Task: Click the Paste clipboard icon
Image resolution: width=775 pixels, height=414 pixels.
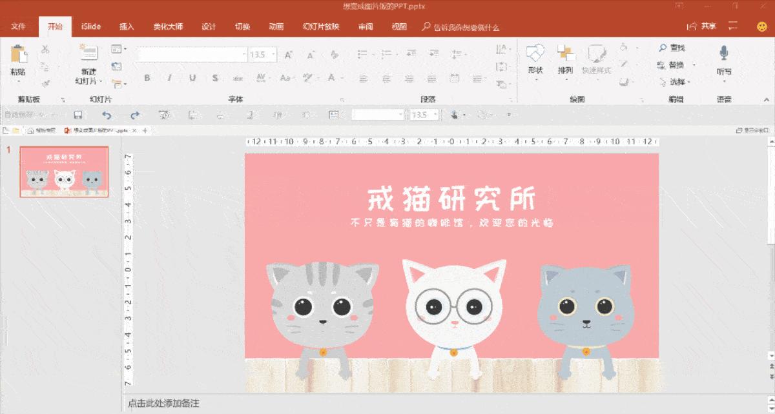Action: pos(18,54)
